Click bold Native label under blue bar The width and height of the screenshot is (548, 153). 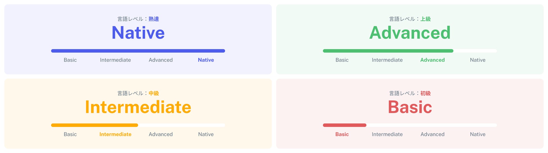point(206,60)
